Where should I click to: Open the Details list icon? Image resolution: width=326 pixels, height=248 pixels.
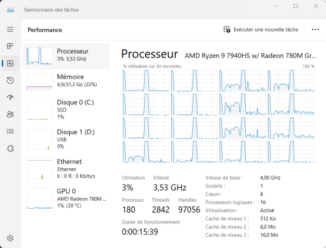click(x=10, y=131)
